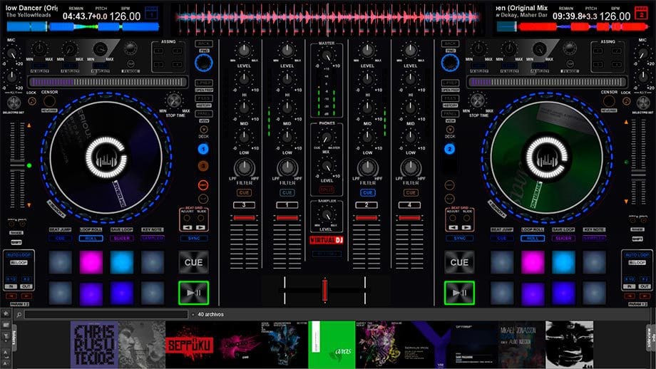Viewport: 656px width, 369px height.
Task: Toggle key LOCK icon on left deck
Action: coord(31,101)
